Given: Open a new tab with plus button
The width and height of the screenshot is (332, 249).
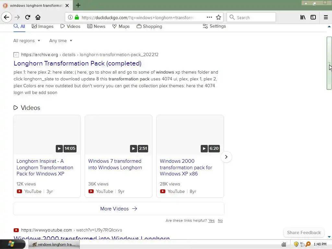Looking at the screenshot, I should point(78,5).
